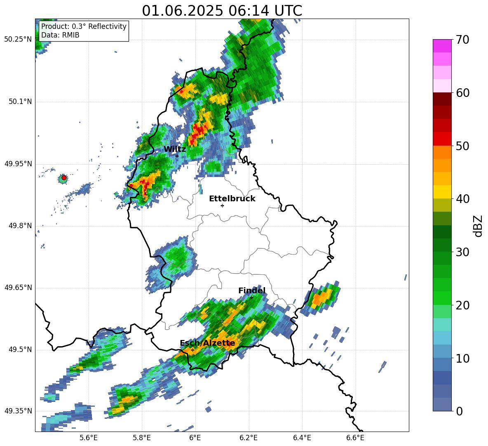The width and height of the screenshot is (488, 446).
Task: Click the red storm core northeast of Wiltz
Action: coord(199,131)
